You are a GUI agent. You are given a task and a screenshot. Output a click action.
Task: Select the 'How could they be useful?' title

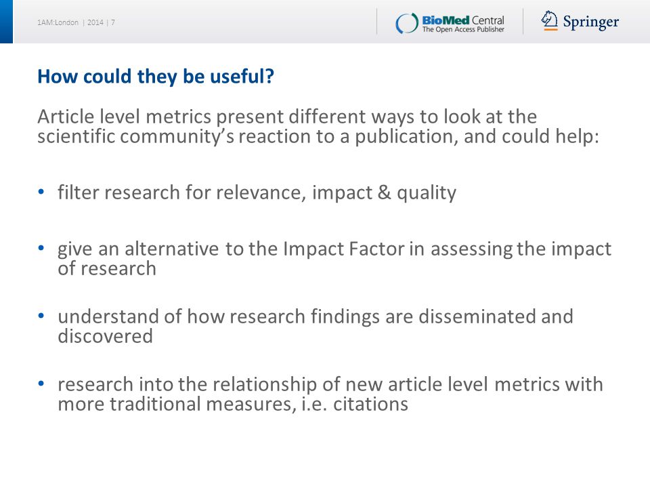156,77
